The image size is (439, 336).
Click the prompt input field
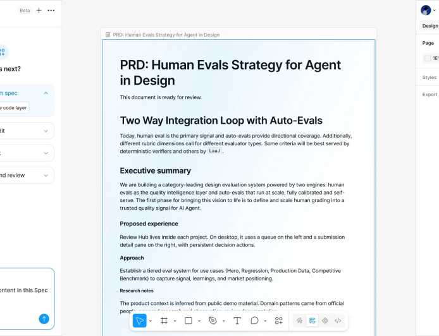click(x=27, y=299)
